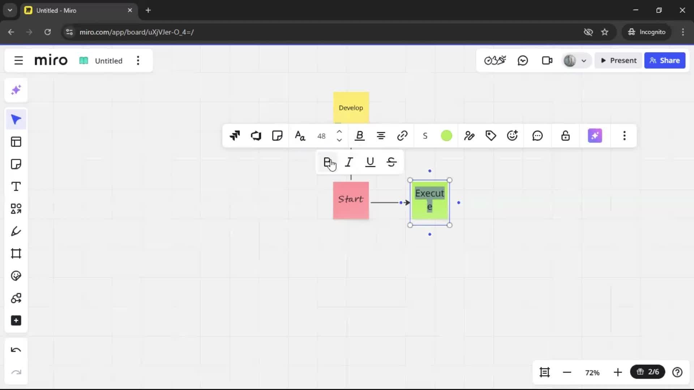Select the Sticky note tool in sidebar

[16, 164]
